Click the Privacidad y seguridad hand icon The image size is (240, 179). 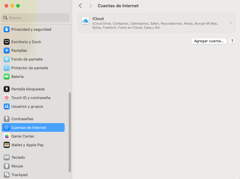pos(7,29)
